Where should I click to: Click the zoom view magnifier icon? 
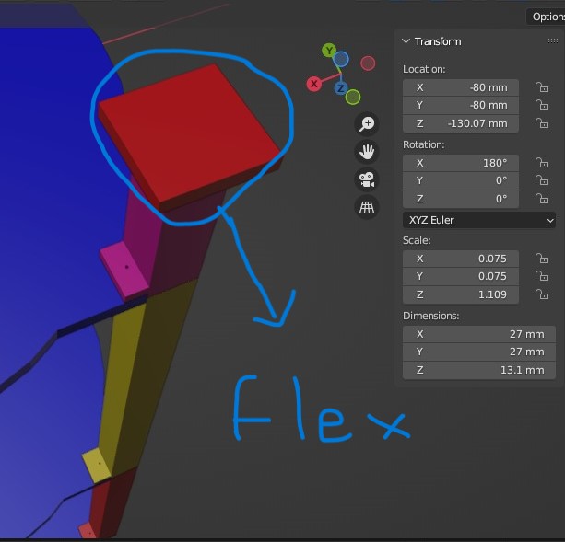(367, 124)
